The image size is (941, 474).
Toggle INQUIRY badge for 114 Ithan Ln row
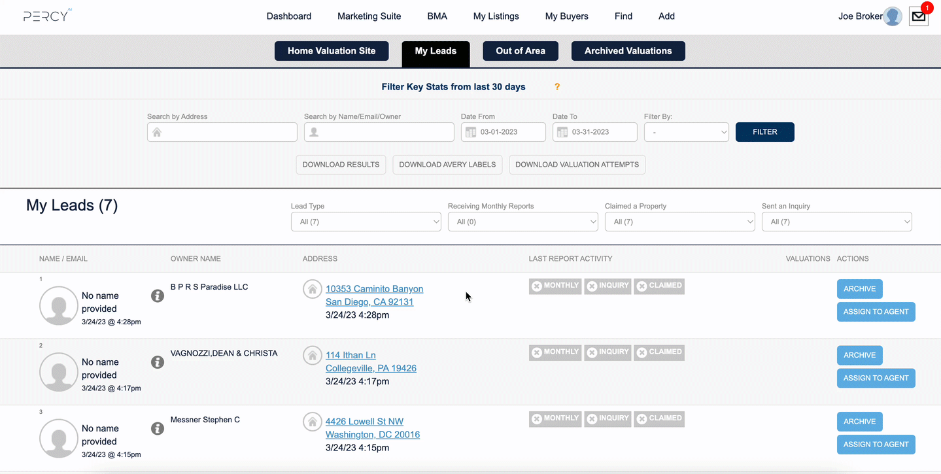(x=607, y=352)
